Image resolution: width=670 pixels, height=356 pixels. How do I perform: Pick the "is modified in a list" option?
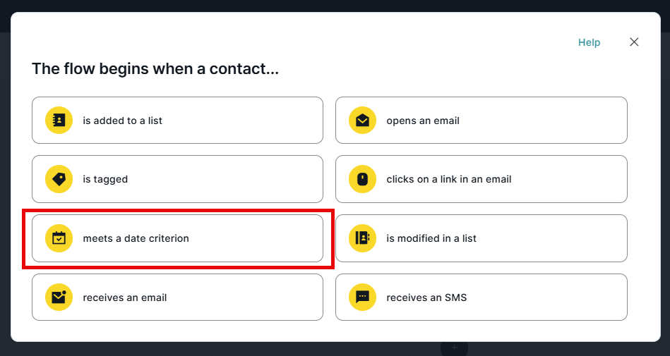[481, 238]
